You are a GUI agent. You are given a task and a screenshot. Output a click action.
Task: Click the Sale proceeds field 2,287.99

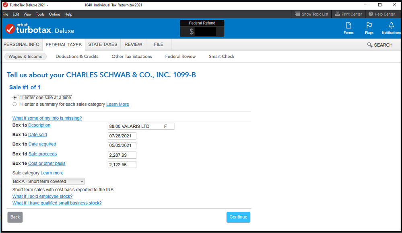tap(122, 155)
